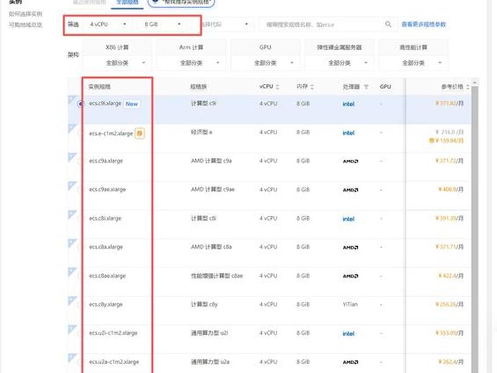
Task: Click the 规格族 column header
Action: click(x=198, y=86)
